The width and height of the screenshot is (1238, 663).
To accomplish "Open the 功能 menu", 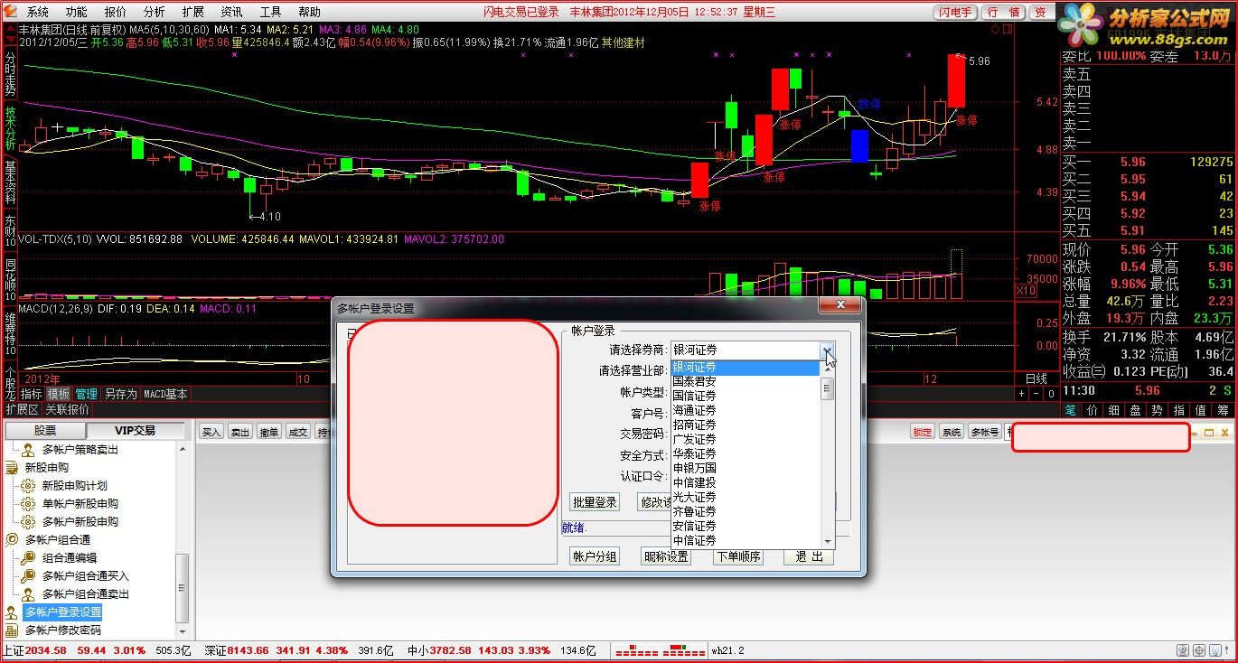I will (77, 13).
